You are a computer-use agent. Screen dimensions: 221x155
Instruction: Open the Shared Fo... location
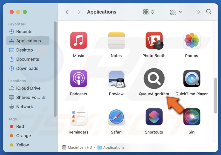point(28,98)
